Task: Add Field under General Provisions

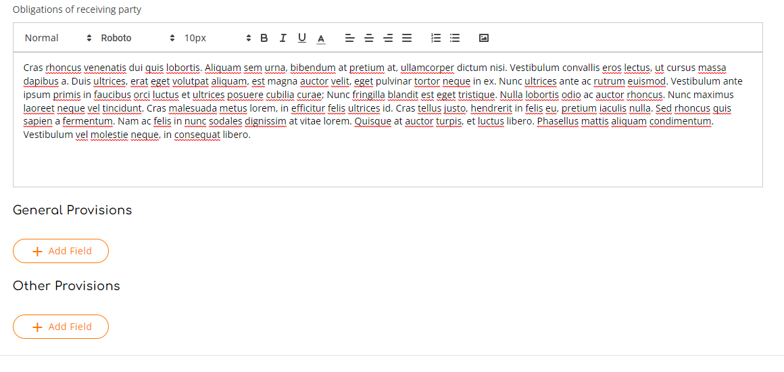Action: [61, 251]
